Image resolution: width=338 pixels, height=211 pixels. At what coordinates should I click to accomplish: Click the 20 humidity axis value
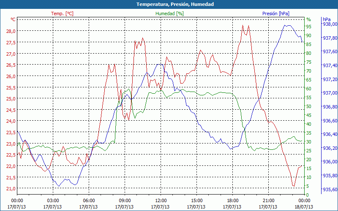tap(309, 160)
